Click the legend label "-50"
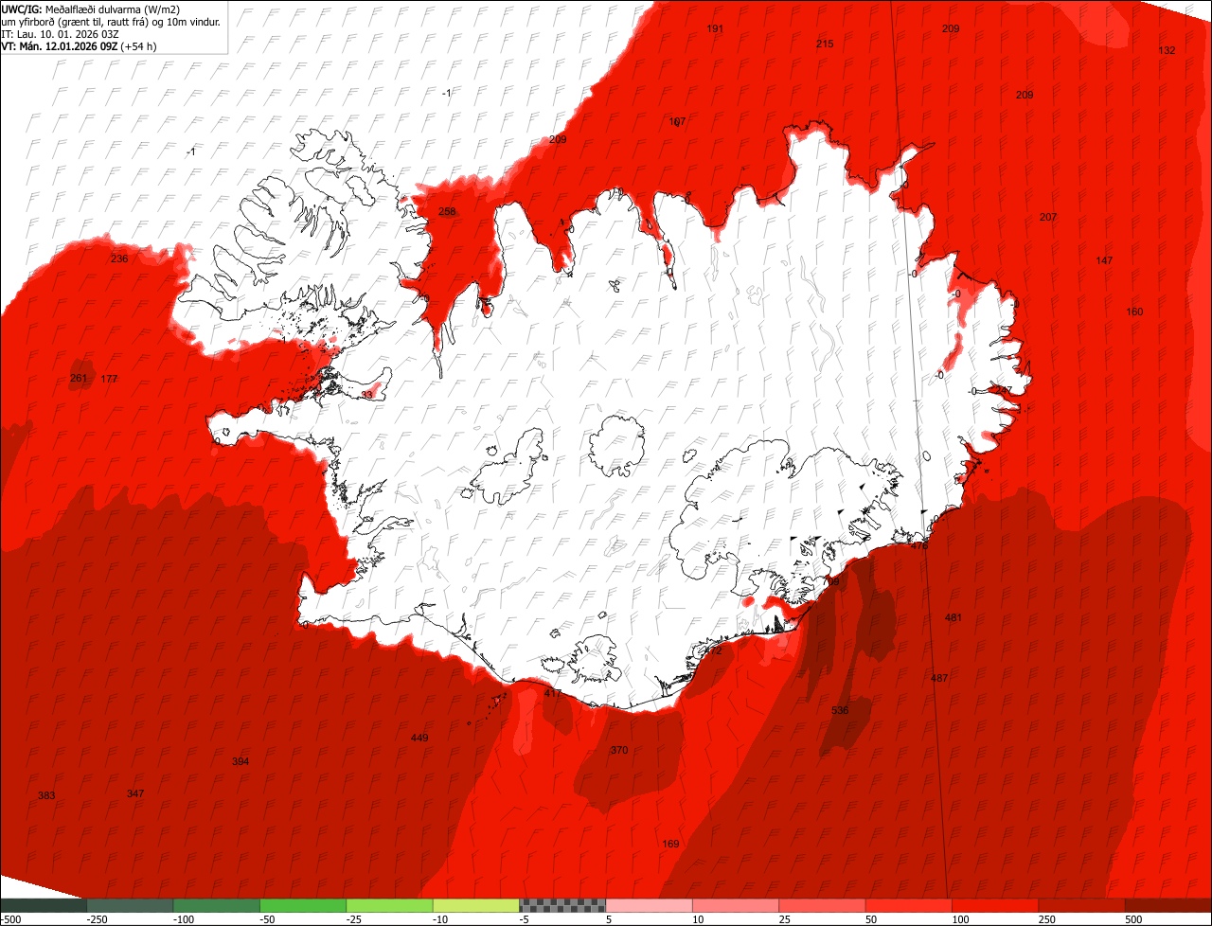1212x926 pixels. (268, 919)
